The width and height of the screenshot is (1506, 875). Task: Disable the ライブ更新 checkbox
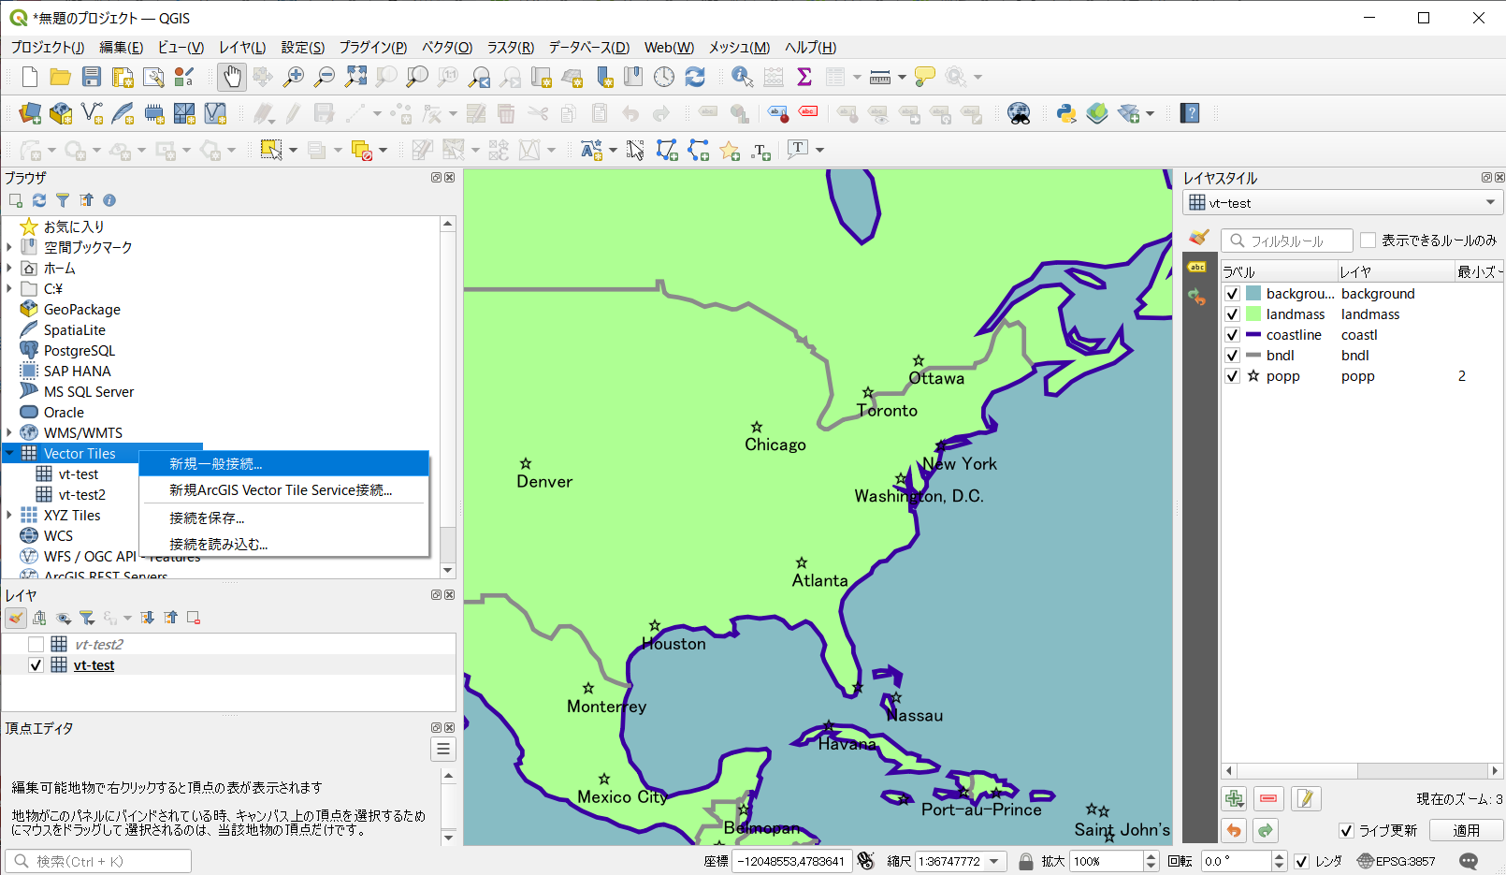(x=1346, y=830)
